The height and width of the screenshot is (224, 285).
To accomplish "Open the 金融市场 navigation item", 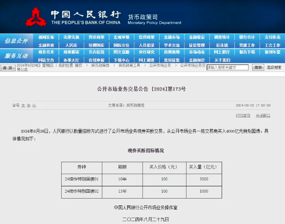I will coord(171,37).
